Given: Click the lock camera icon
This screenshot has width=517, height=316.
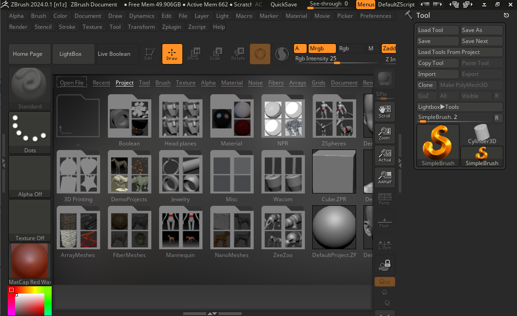Looking at the screenshot, I should coord(384,265).
